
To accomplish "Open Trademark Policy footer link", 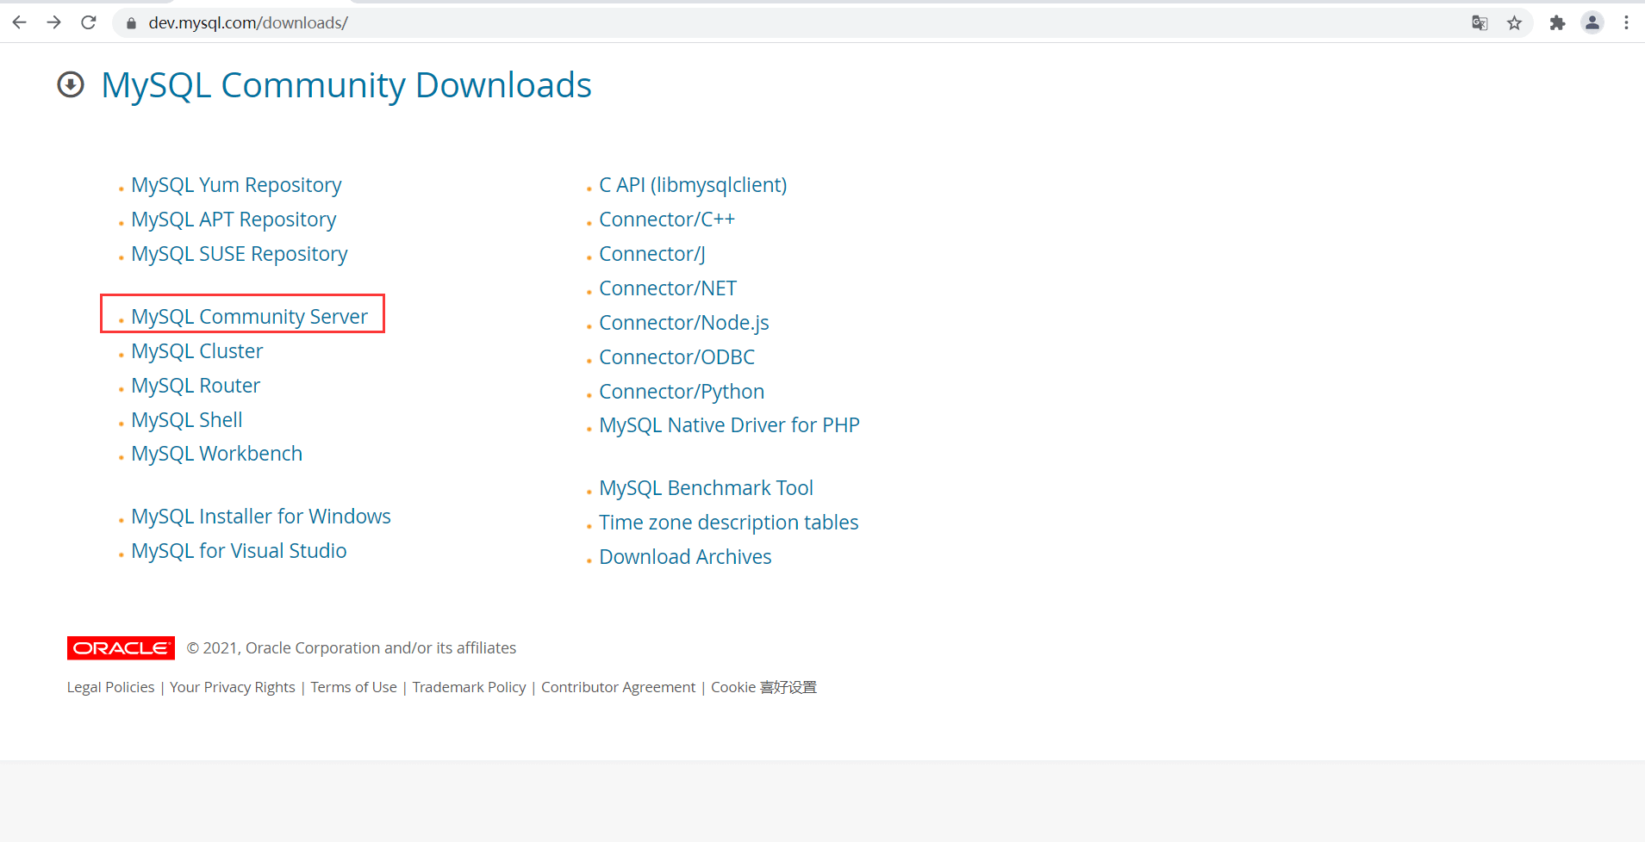I will (x=469, y=687).
